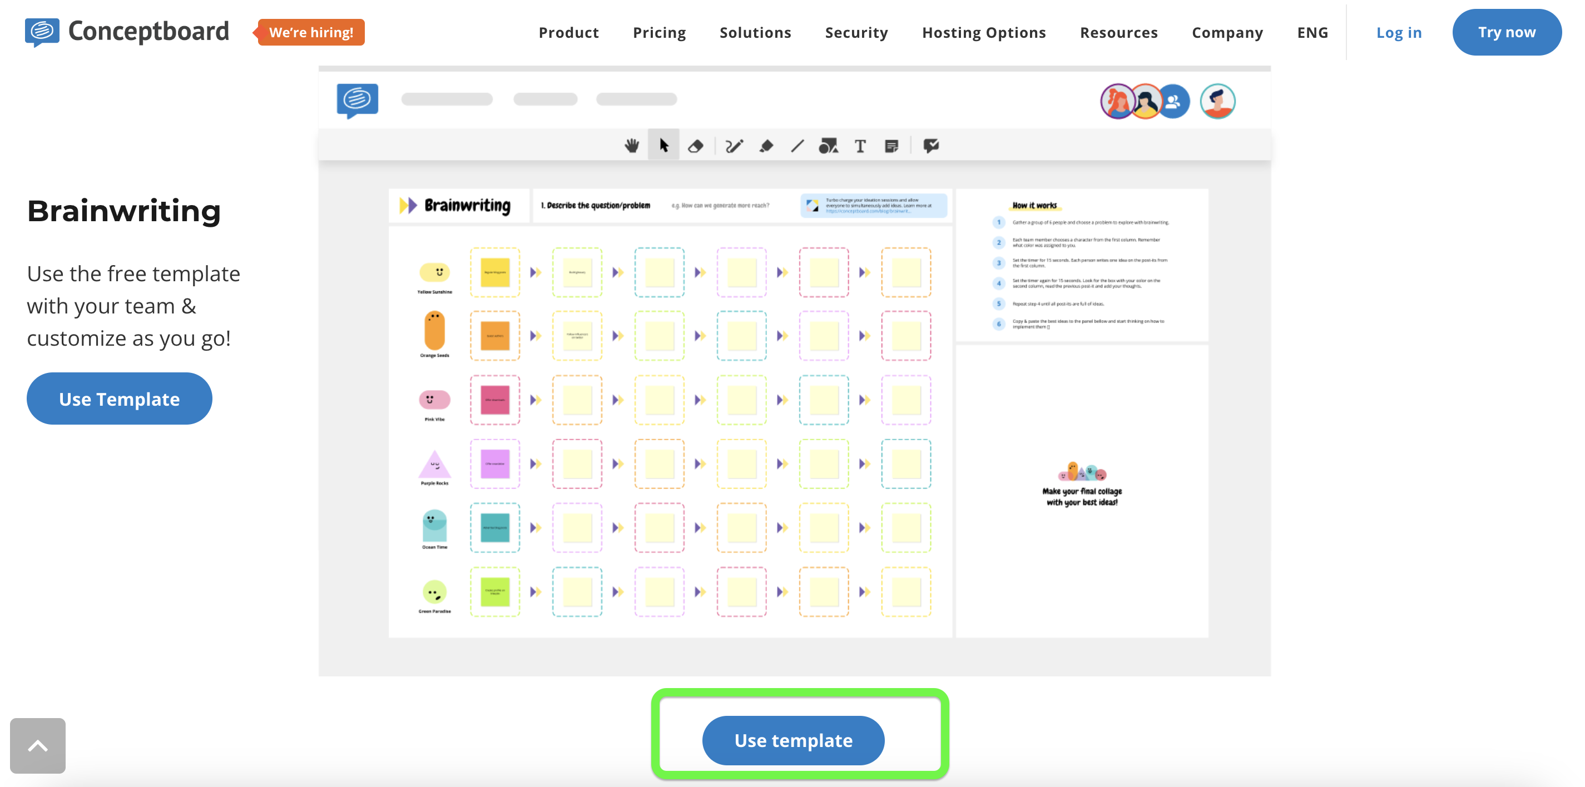The height and width of the screenshot is (787, 1585).
Task: Open the Resources menu
Action: (1118, 33)
